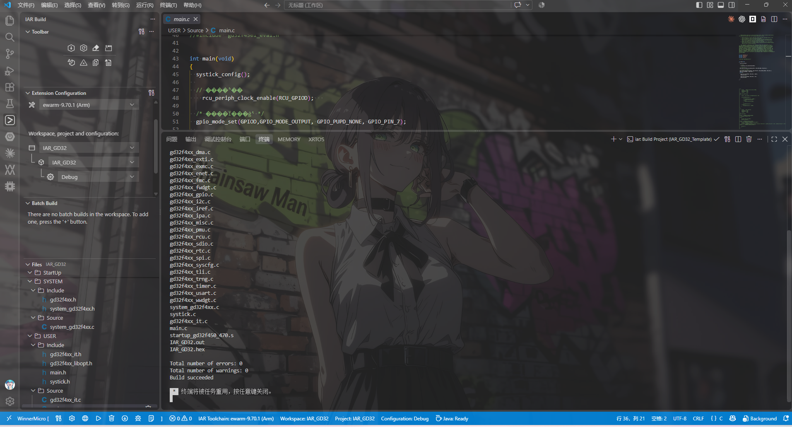Screen dimensions: 792x427
Task: Open the Search view in activity bar
Action: (10, 37)
